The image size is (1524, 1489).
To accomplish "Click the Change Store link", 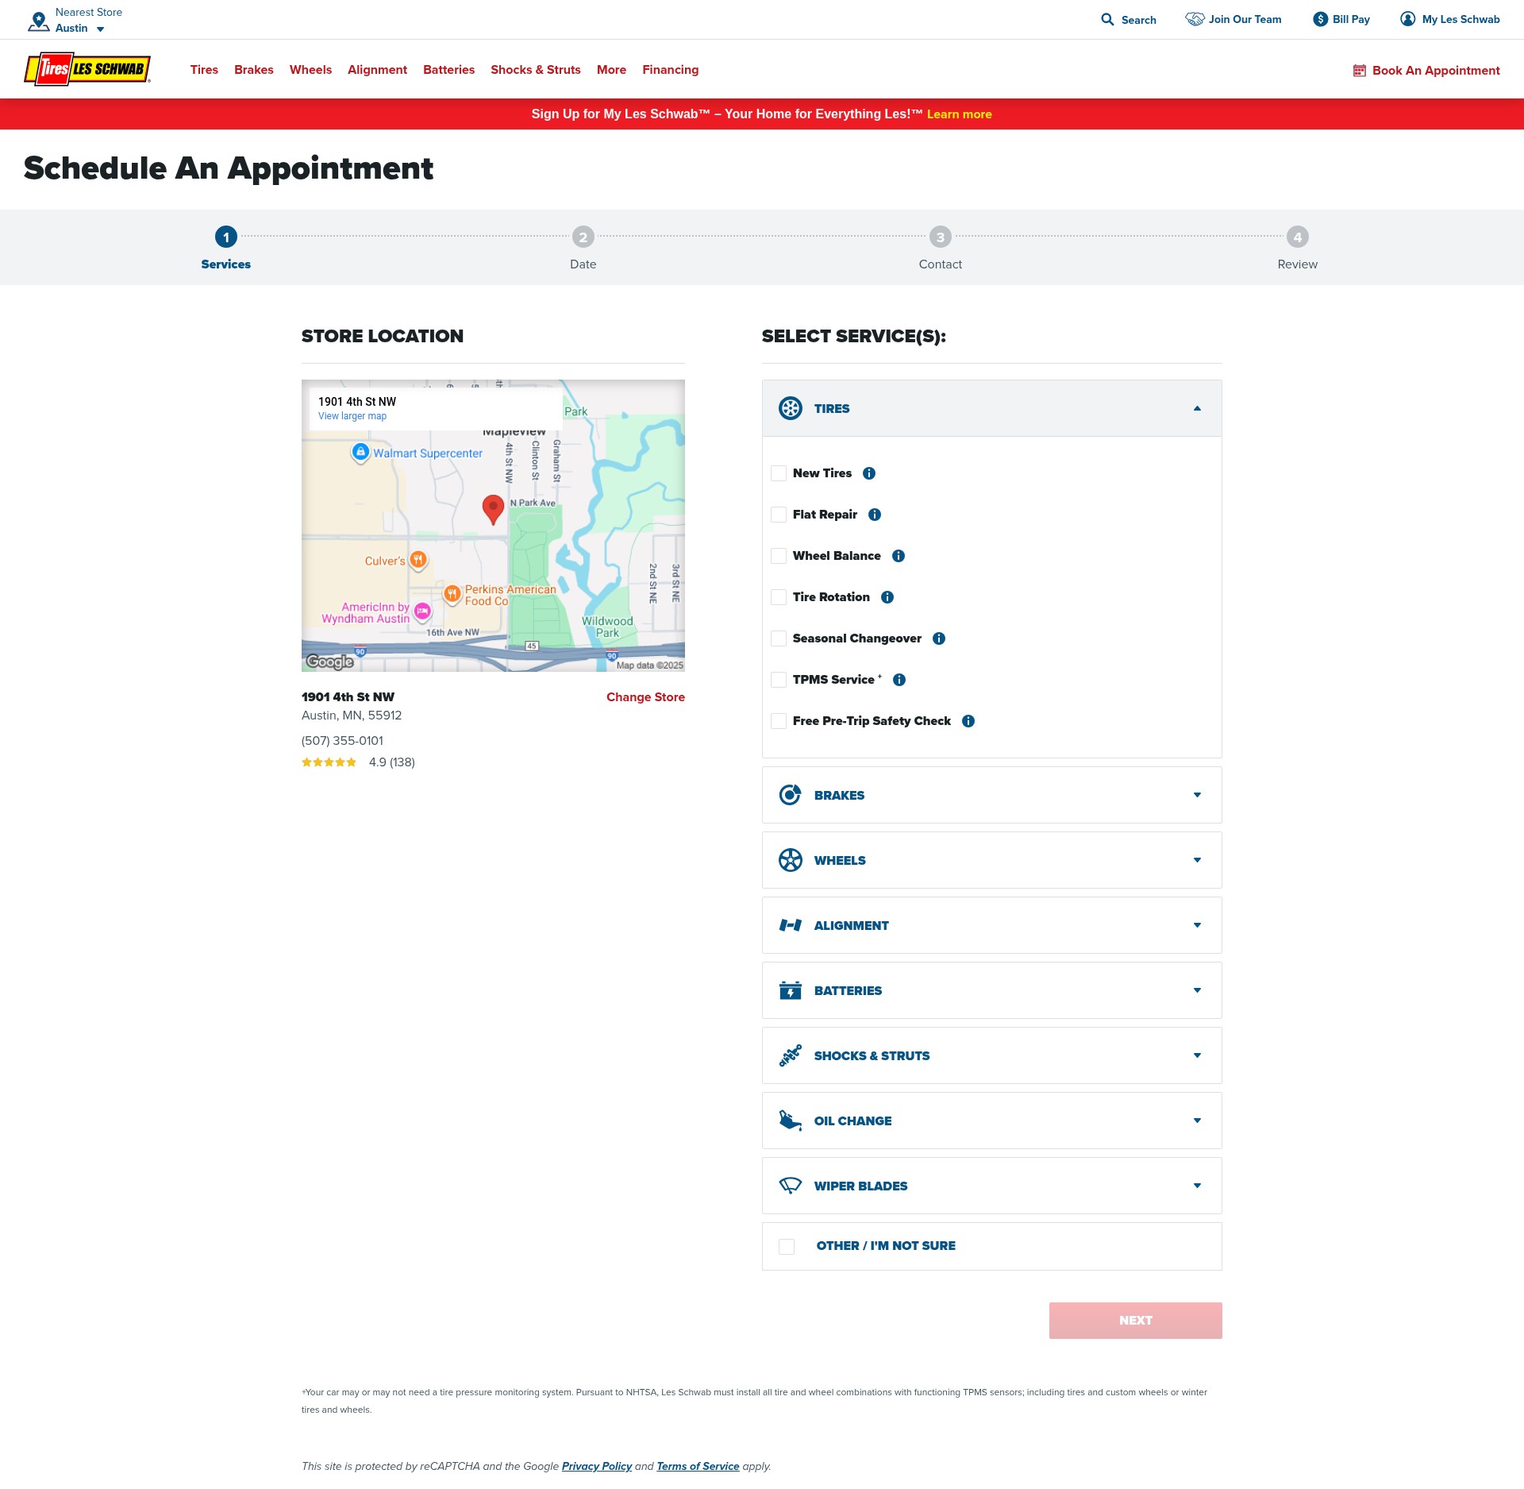I will (645, 697).
